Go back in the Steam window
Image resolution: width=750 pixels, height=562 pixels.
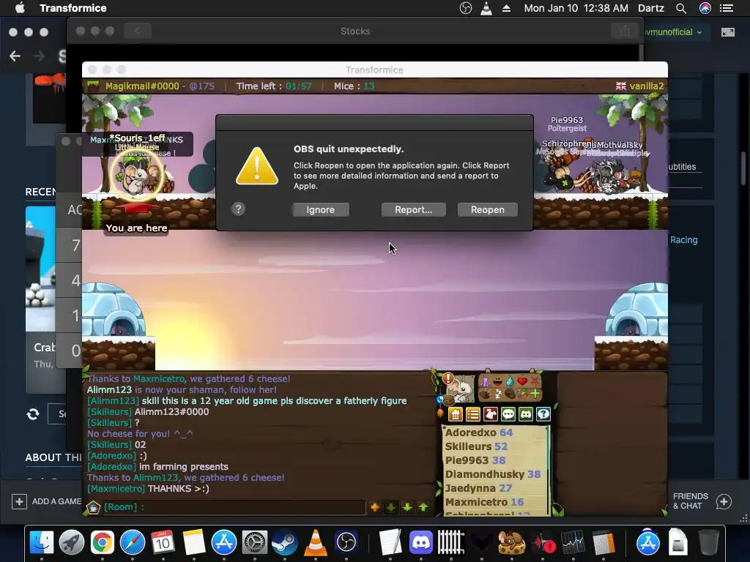click(x=15, y=56)
